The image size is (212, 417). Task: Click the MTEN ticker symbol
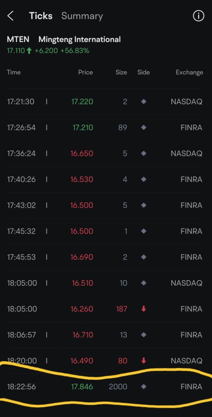tap(18, 40)
